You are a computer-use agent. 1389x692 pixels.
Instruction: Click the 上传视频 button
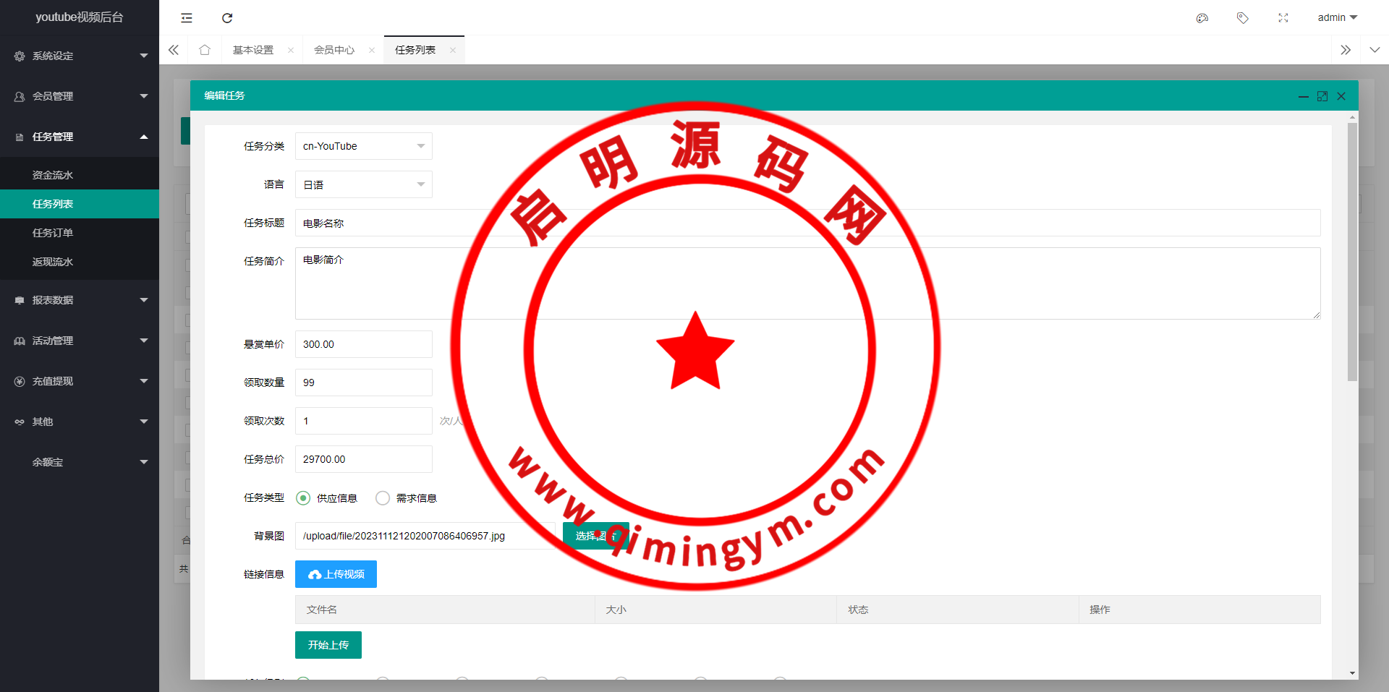point(336,574)
